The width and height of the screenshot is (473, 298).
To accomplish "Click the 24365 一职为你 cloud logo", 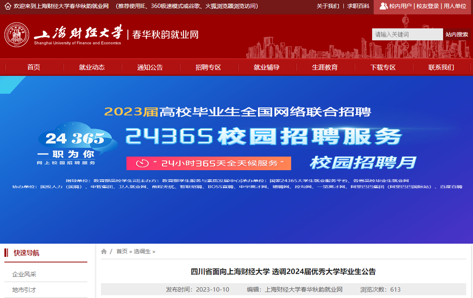I will pos(77,143).
